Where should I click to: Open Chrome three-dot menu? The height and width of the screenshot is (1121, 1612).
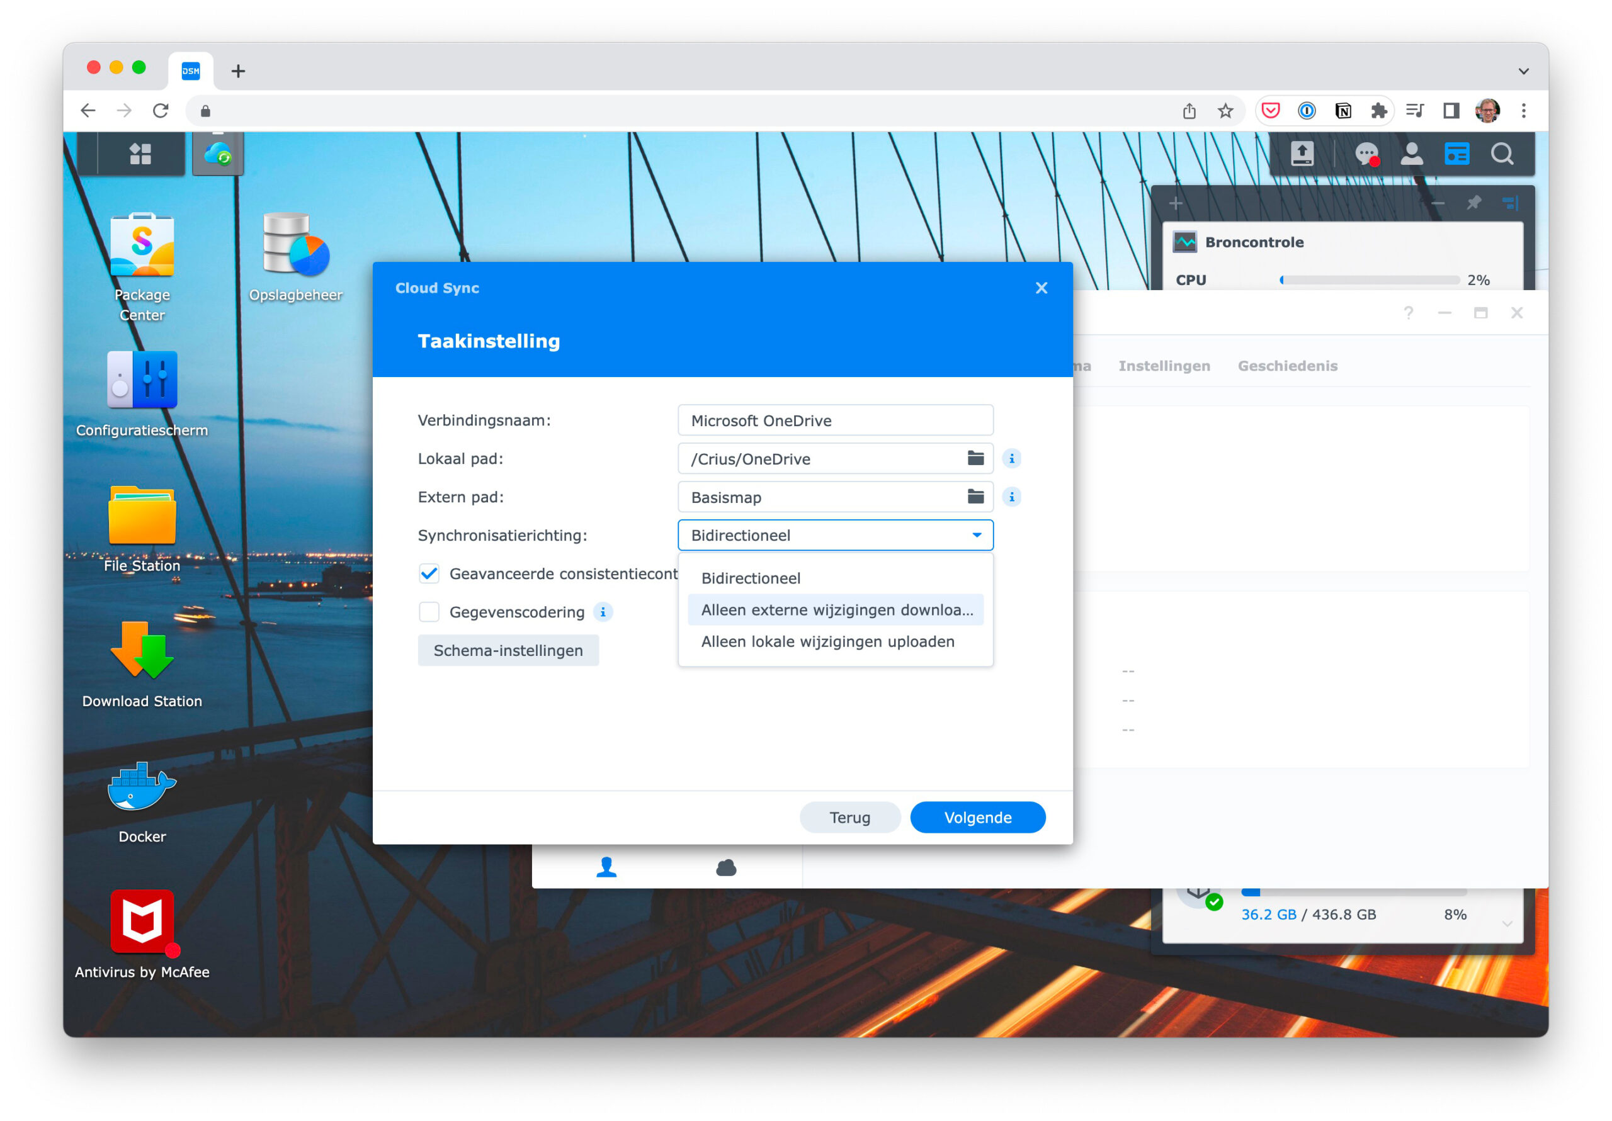[1523, 110]
